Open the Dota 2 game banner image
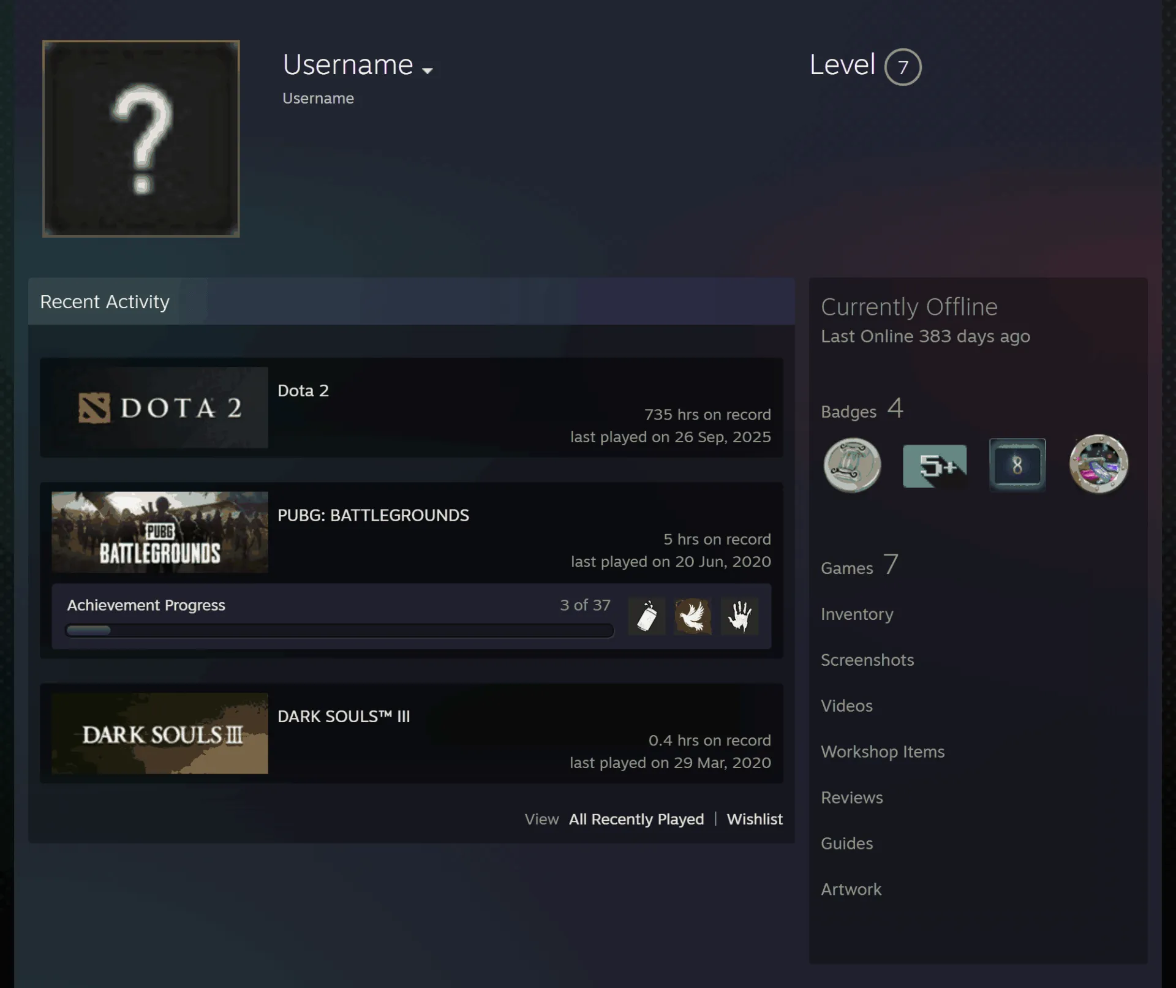This screenshot has width=1176, height=988. 160,407
